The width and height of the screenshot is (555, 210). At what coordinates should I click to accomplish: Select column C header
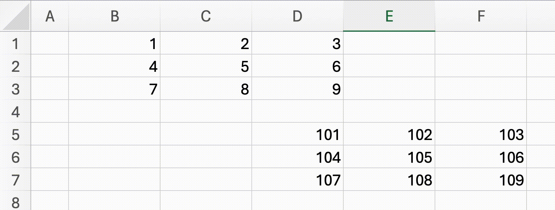tap(206, 16)
